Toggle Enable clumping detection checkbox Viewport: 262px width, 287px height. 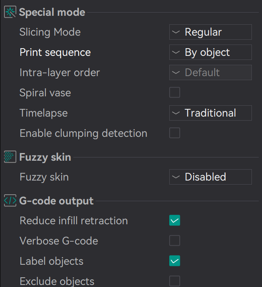click(175, 133)
